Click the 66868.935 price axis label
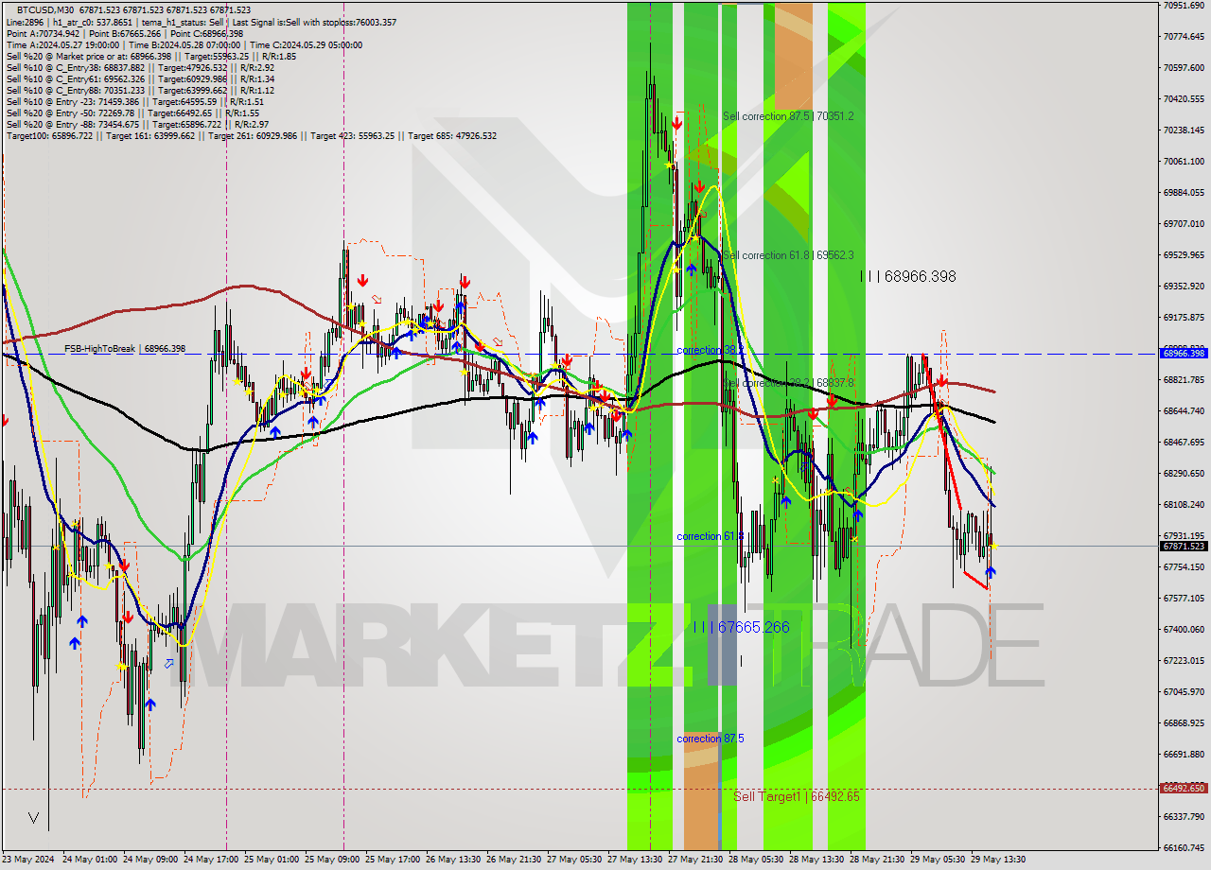Image resolution: width=1211 pixels, height=870 pixels. coord(1184,723)
